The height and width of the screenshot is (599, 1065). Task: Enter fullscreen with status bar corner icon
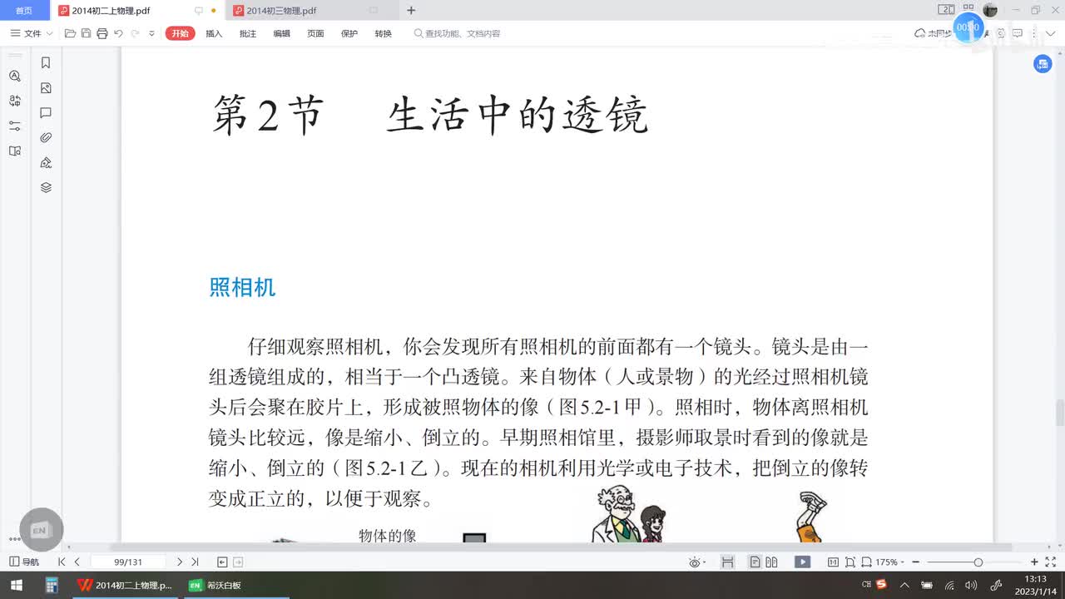coord(1050,562)
